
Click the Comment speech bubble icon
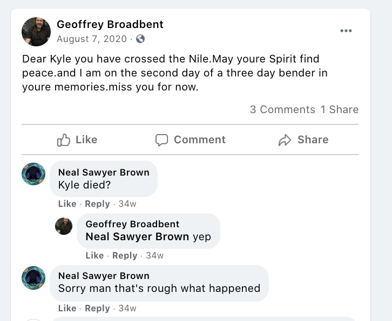pos(161,140)
